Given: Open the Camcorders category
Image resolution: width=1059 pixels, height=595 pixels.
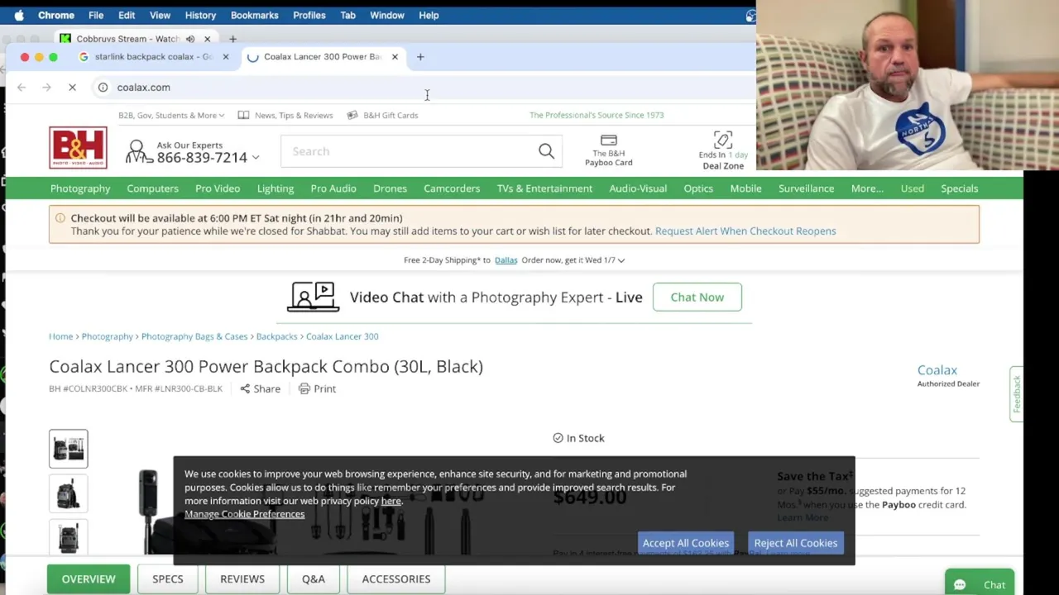Looking at the screenshot, I should click(452, 188).
